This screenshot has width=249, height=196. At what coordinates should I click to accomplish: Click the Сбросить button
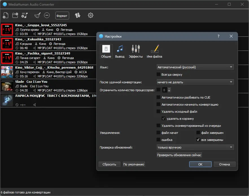(109, 164)
